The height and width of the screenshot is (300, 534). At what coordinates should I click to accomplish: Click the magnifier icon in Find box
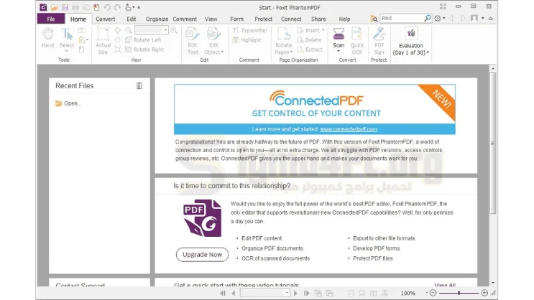coord(428,18)
